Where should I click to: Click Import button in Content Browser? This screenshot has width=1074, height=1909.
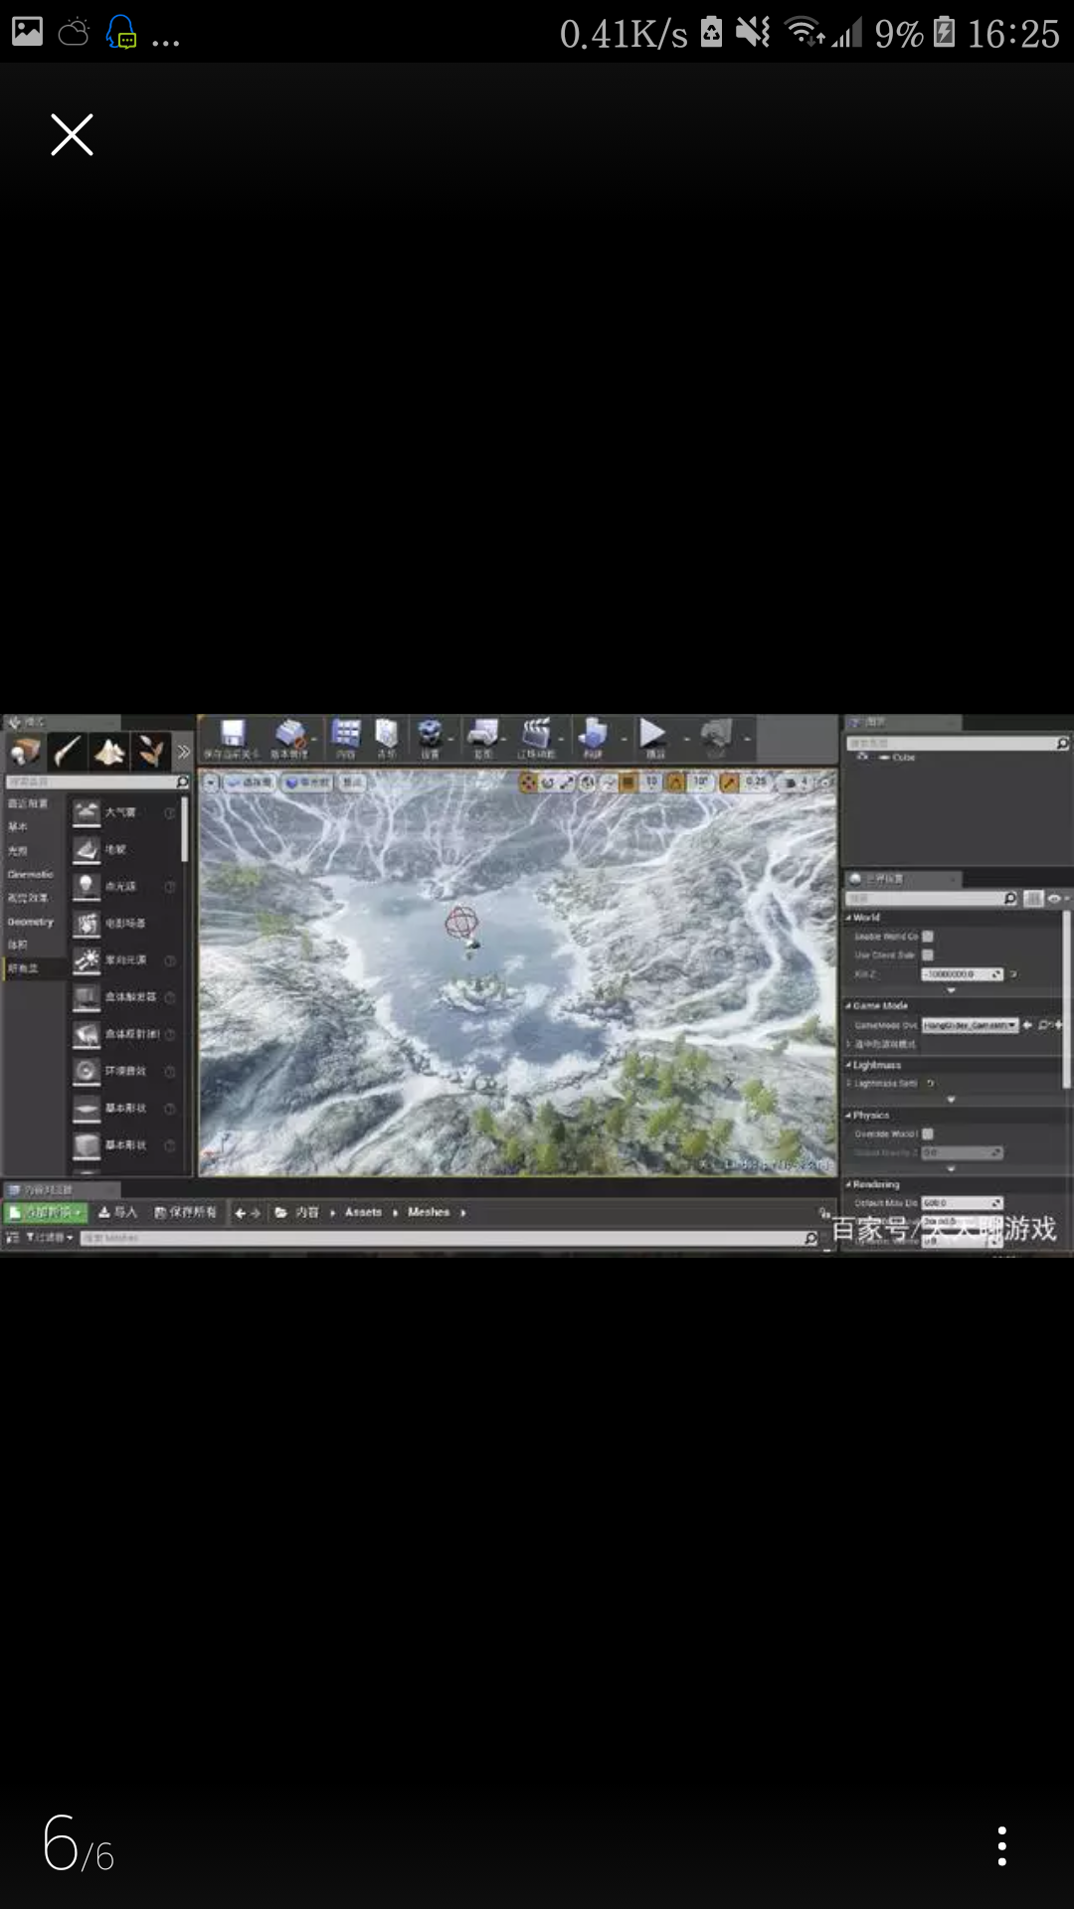[x=118, y=1212]
